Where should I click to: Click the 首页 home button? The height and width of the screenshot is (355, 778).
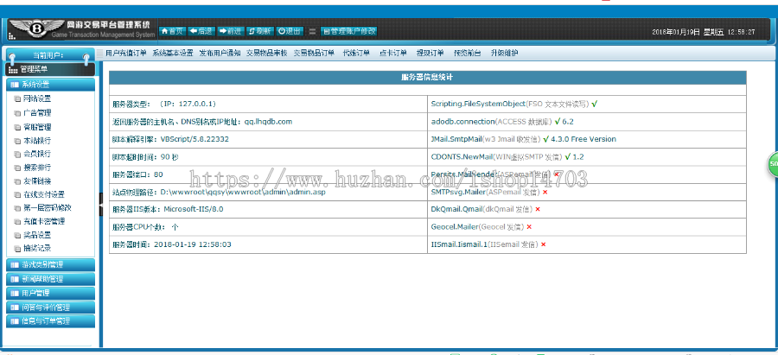(x=173, y=31)
